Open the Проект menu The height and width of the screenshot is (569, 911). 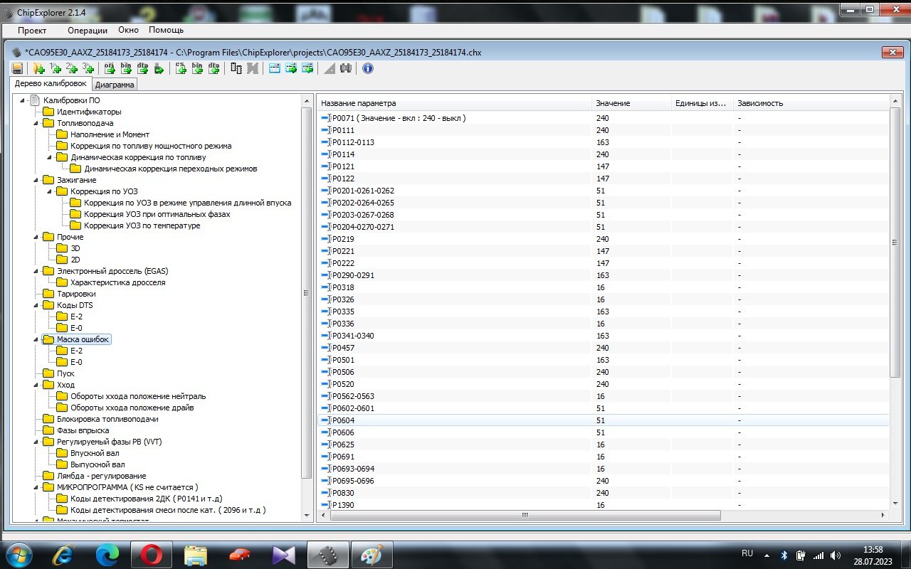click(32, 31)
